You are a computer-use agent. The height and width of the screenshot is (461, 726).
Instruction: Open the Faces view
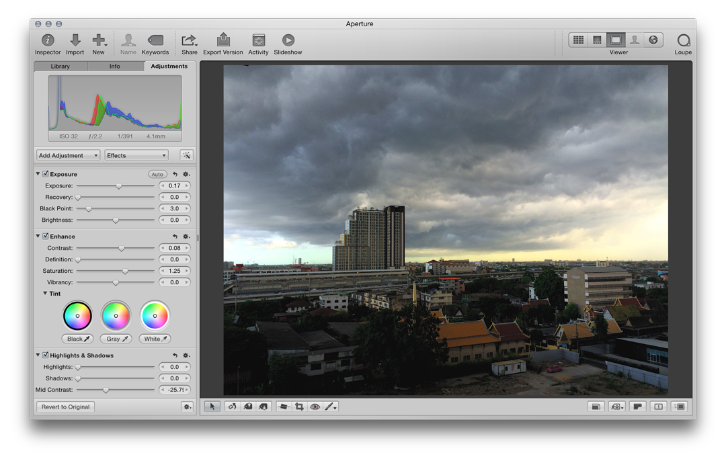coord(635,40)
